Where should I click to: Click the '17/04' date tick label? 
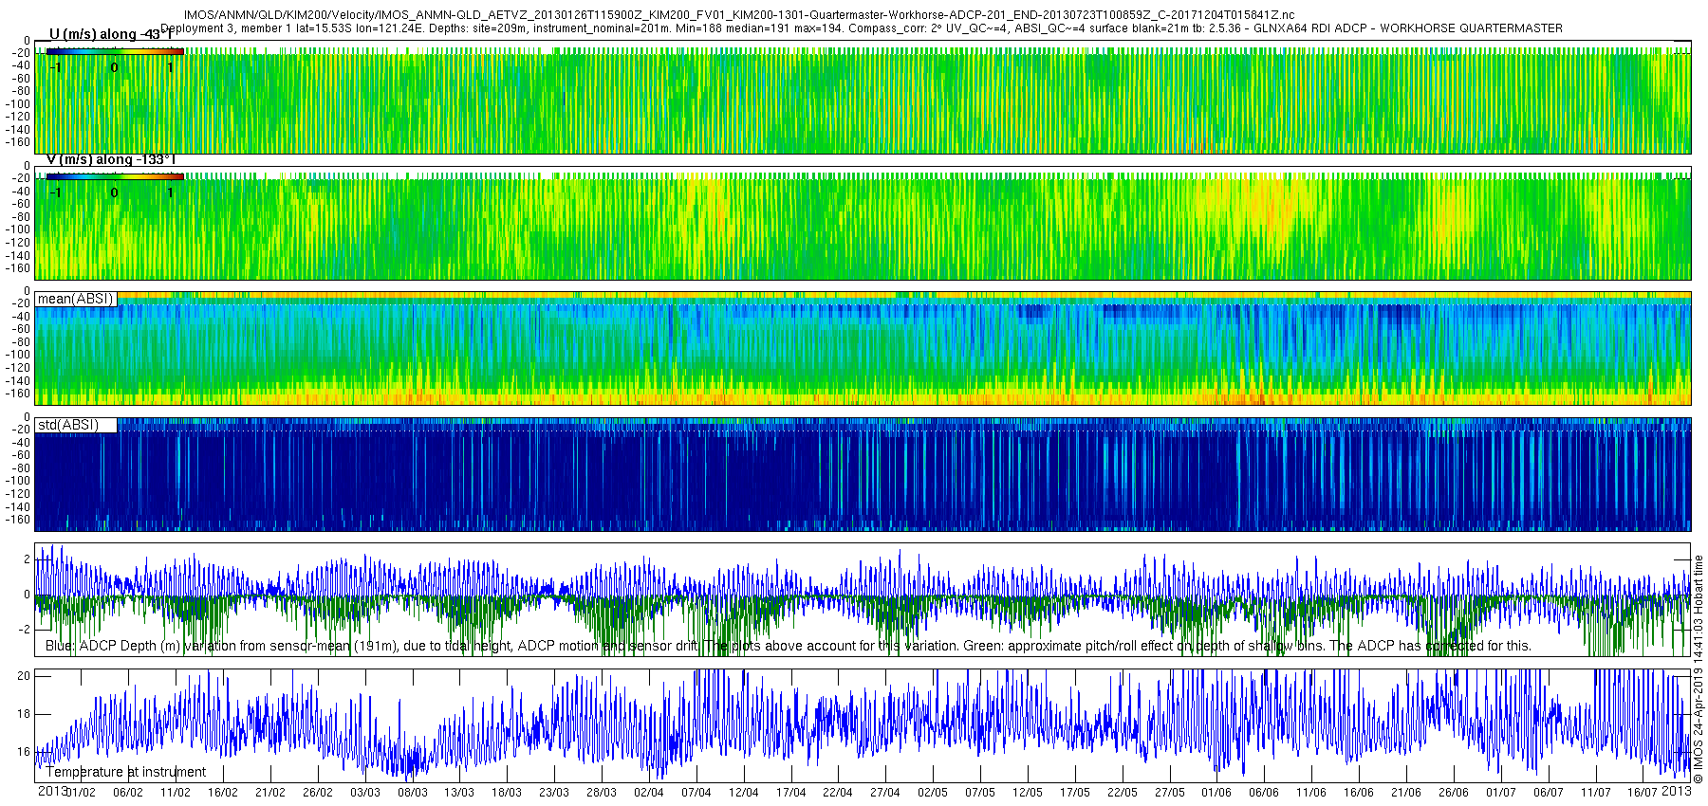[791, 793]
